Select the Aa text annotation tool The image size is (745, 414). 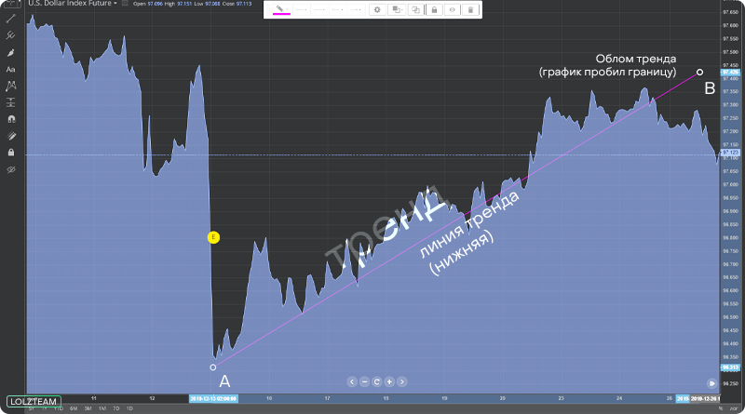pyautogui.click(x=10, y=70)
